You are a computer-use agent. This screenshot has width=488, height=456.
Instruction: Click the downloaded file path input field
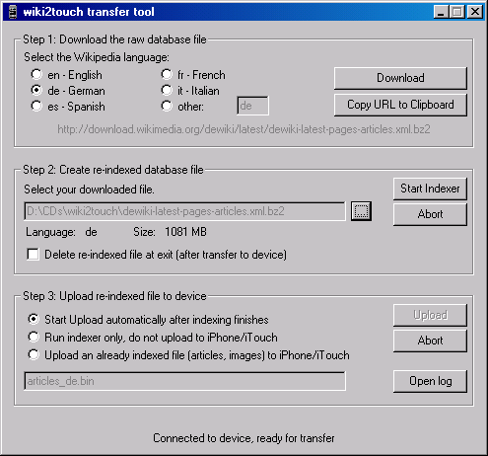(x=184, y=211)
